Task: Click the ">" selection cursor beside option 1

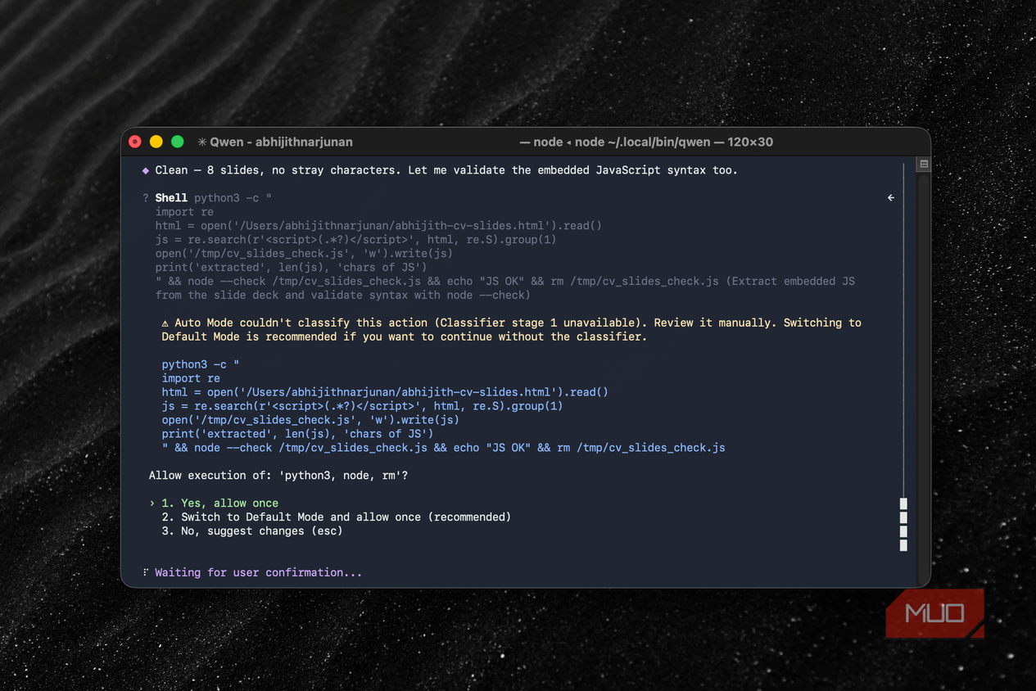Action: (152, 503)
